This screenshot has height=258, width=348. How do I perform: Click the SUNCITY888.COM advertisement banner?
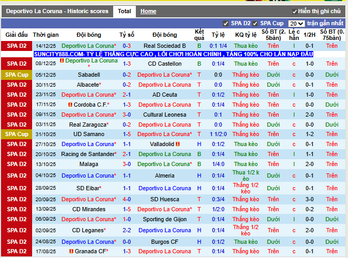pos(173,54)
